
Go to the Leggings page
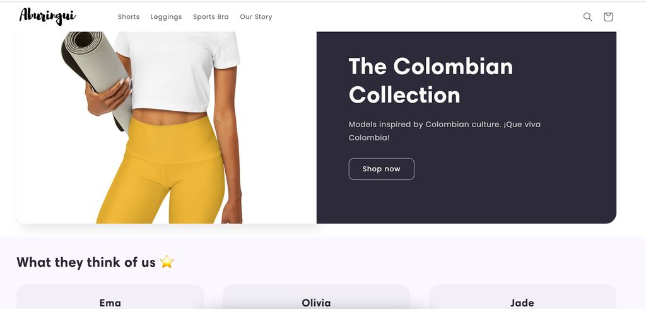(x=166, y=17)
